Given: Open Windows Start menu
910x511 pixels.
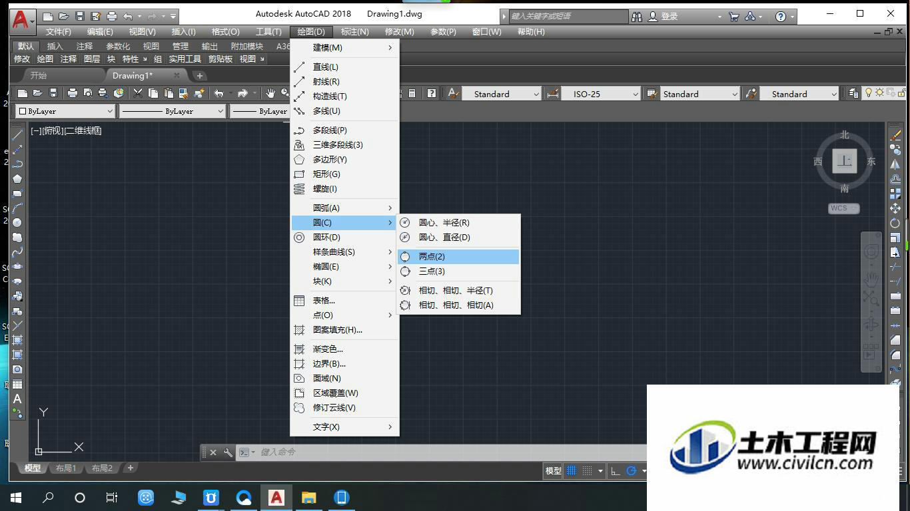Looking at the screenshot, I should coord(16,497).
